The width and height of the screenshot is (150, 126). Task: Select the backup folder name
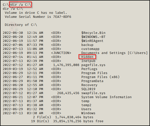(87, 45)
